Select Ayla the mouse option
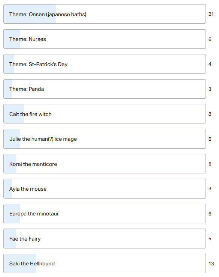The width and height of the screenshot is (219, 277). tap(105, 189)
